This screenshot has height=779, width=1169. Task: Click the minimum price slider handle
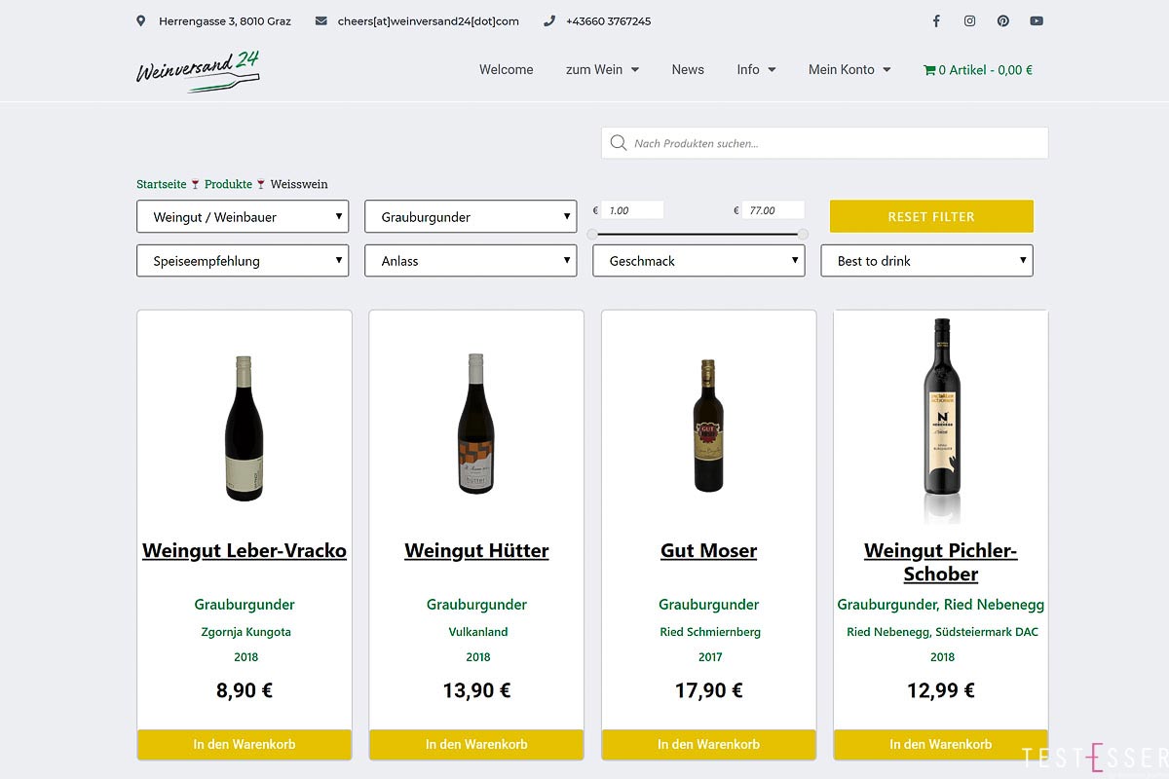tap(592, 234)
